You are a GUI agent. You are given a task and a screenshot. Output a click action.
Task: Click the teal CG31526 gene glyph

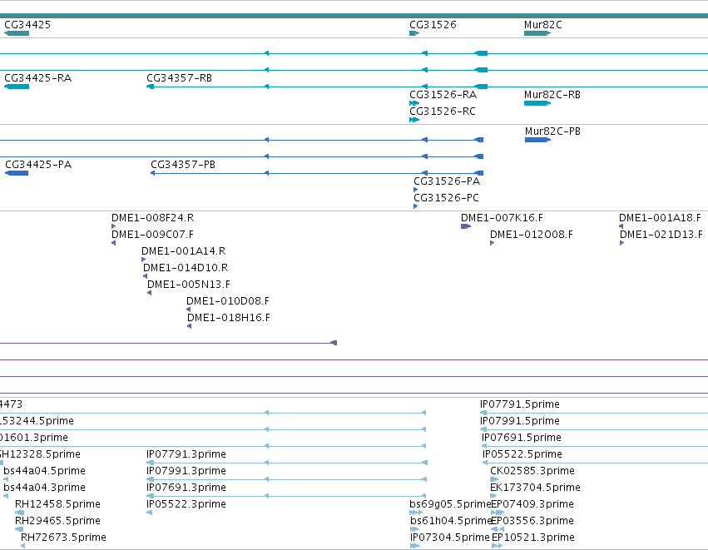coord(414,33)
